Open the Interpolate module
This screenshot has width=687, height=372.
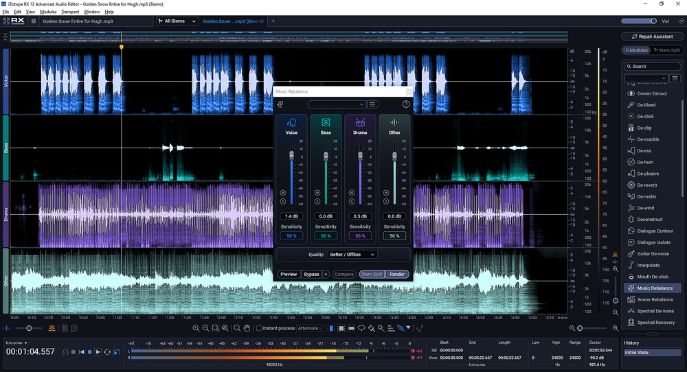tap(652, 265)
